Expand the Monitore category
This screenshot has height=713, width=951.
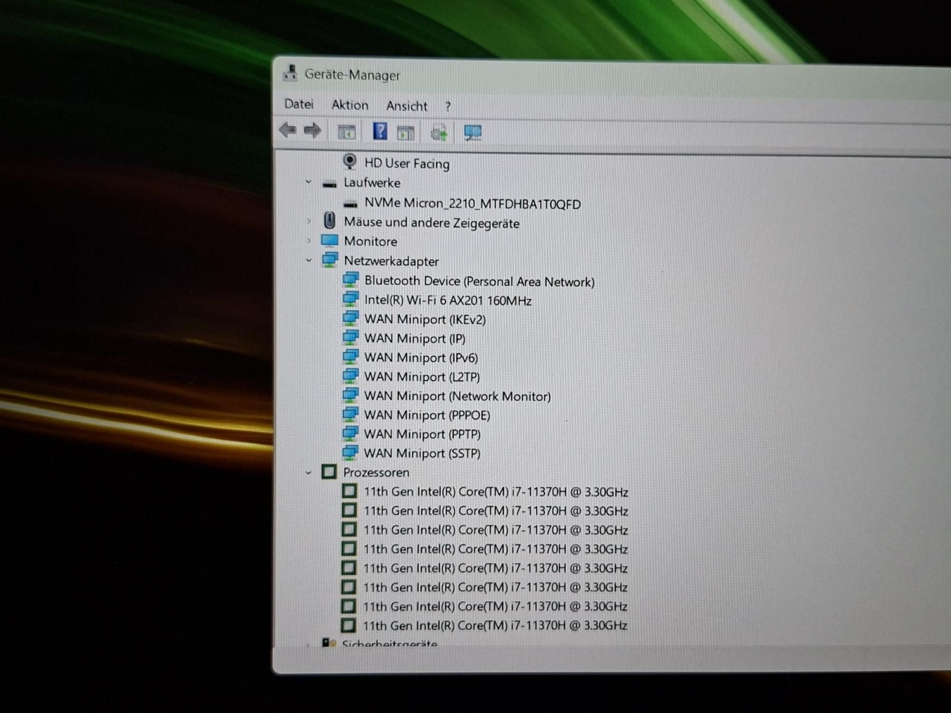[x=309, y=241]
